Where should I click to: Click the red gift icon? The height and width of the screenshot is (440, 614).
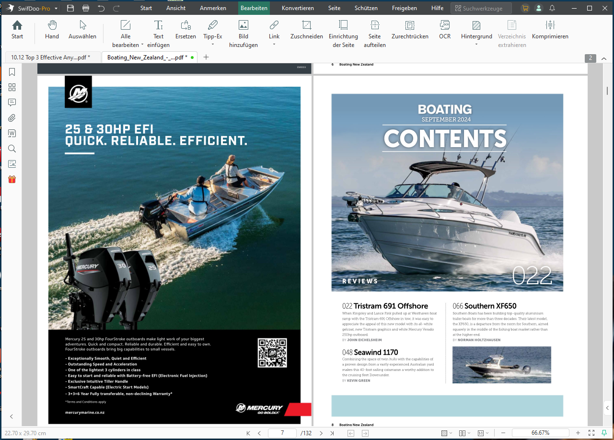12,179
